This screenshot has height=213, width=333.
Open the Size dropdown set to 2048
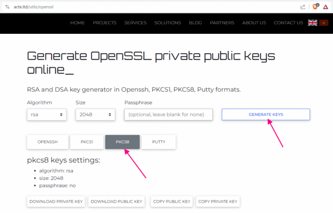coord(95,115)
